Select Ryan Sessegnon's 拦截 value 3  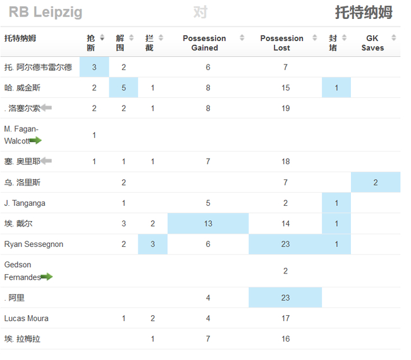153,244
